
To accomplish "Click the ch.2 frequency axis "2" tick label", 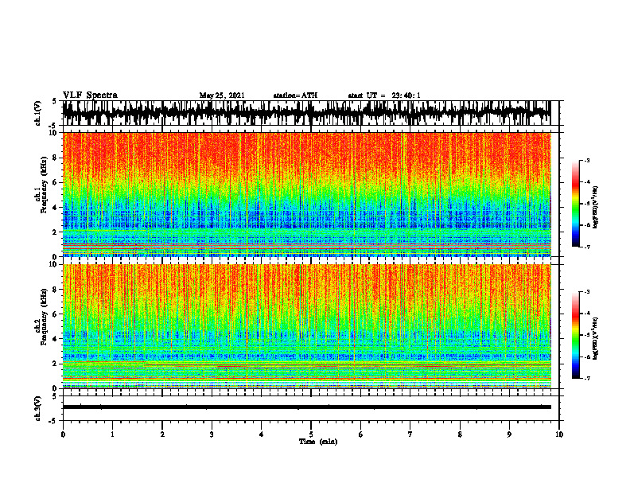I will pos(56,364).
